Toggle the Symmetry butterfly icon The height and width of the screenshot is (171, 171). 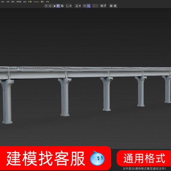tap(102, 6)
